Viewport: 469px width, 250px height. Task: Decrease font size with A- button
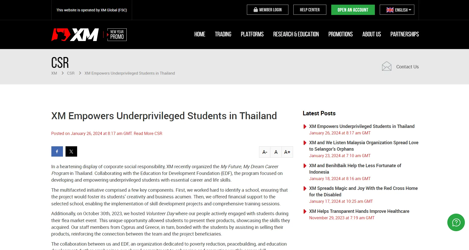point(265,152)
